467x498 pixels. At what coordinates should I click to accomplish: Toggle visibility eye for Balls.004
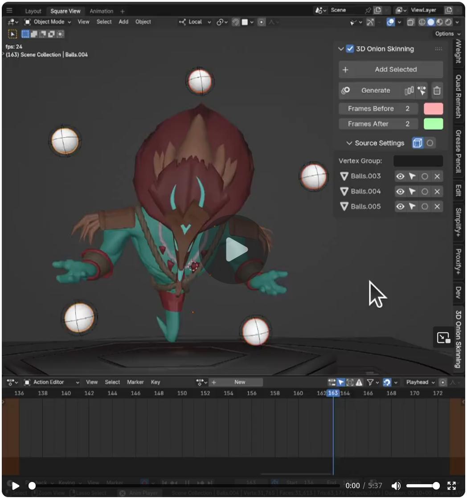click(400, 192)
